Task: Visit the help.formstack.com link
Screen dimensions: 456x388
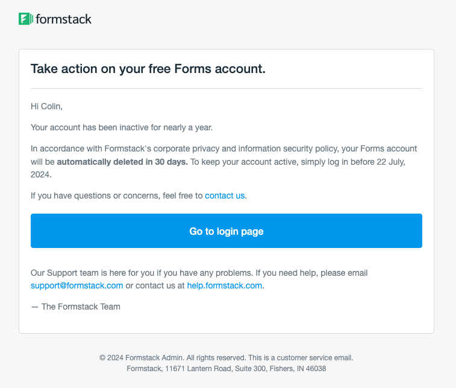Action: pyautogui.click(x=224, y=285)
